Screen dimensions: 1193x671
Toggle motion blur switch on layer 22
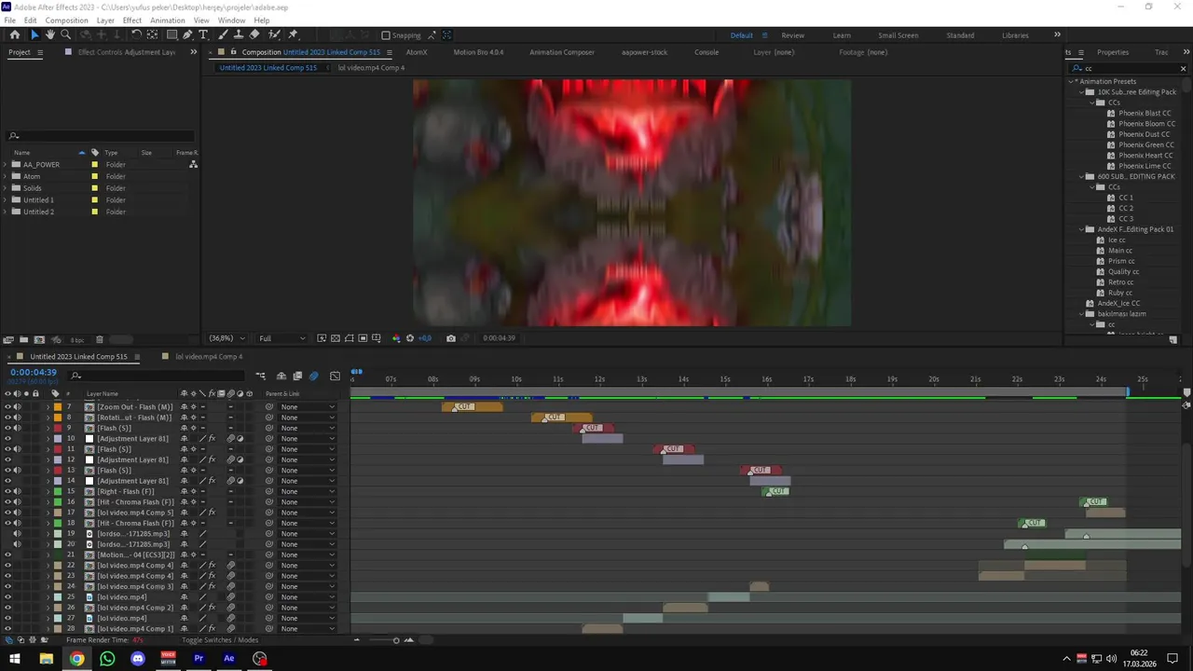click(230, 566)
